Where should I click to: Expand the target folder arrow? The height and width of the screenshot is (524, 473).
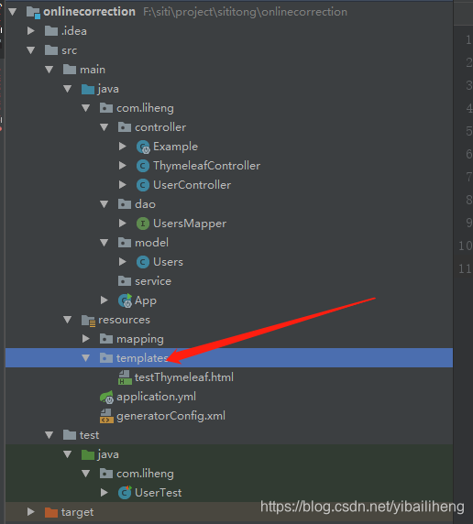coord(31,512)
